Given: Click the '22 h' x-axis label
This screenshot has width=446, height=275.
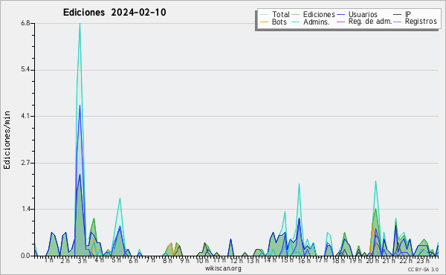Looking at the screenshot, I should point(406,261).
